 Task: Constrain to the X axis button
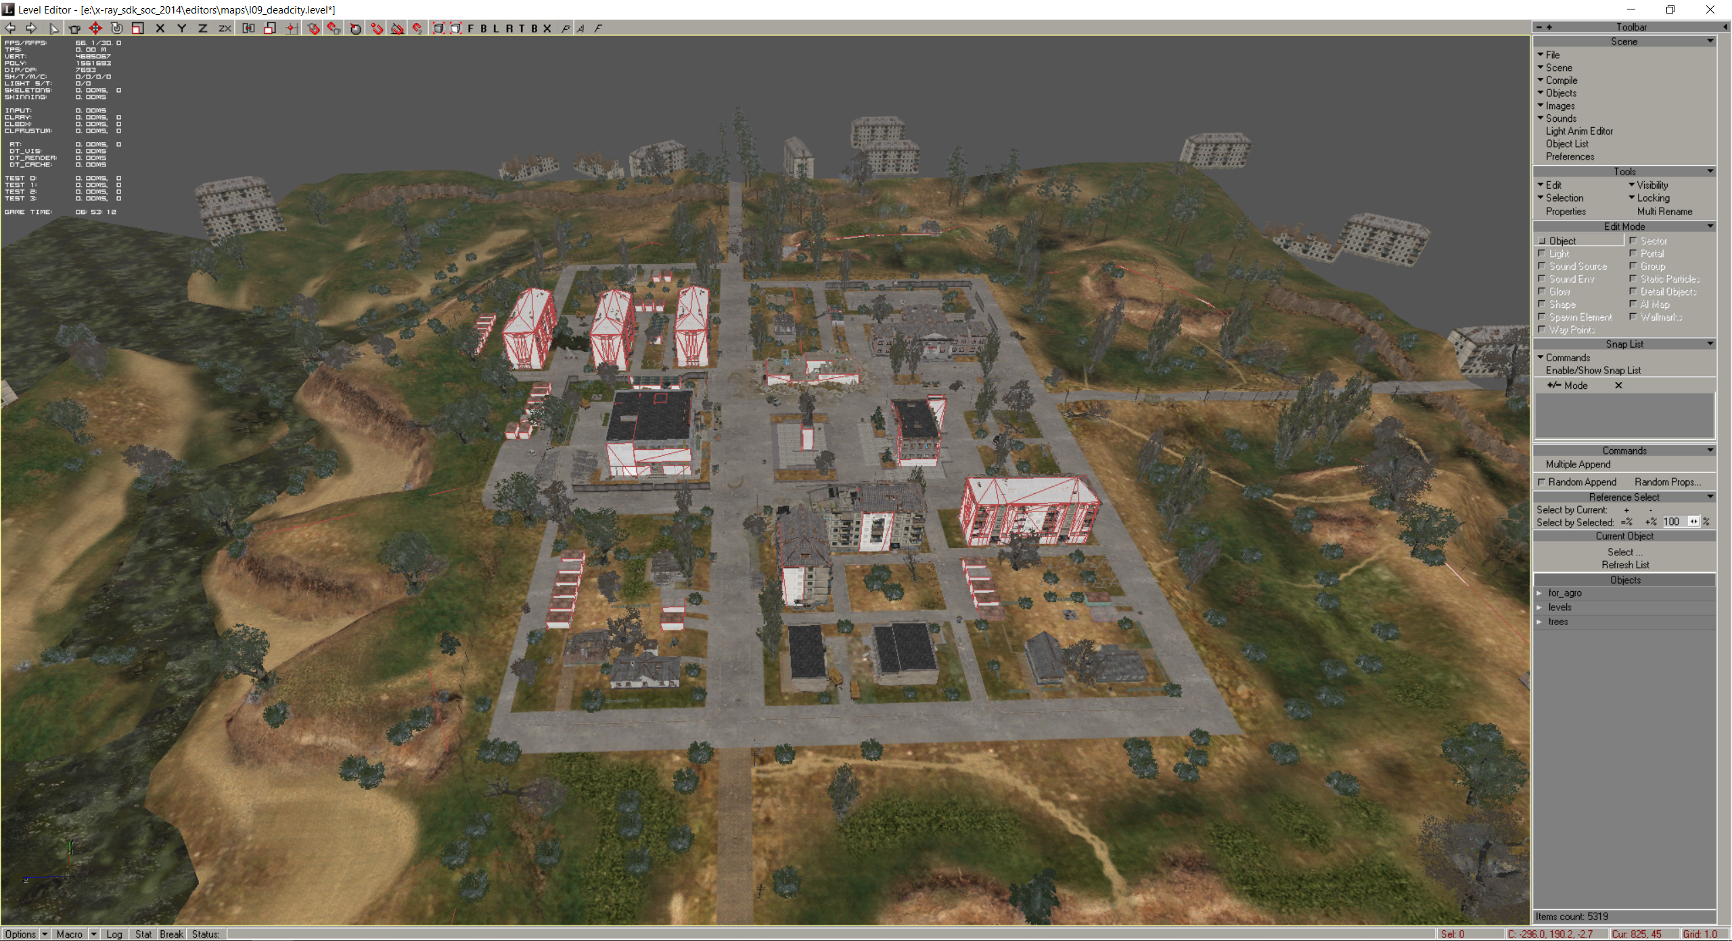[160, 28]
